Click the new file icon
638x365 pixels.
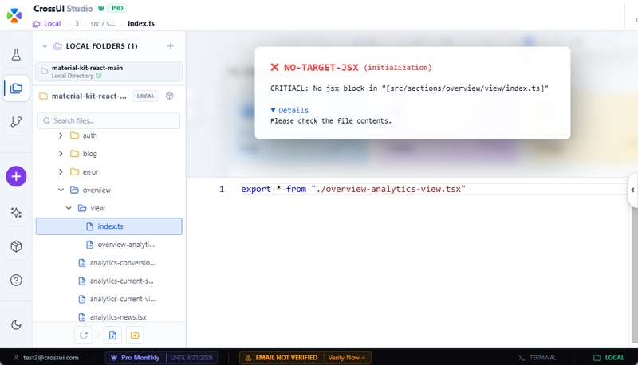click(x=112, y=336)
